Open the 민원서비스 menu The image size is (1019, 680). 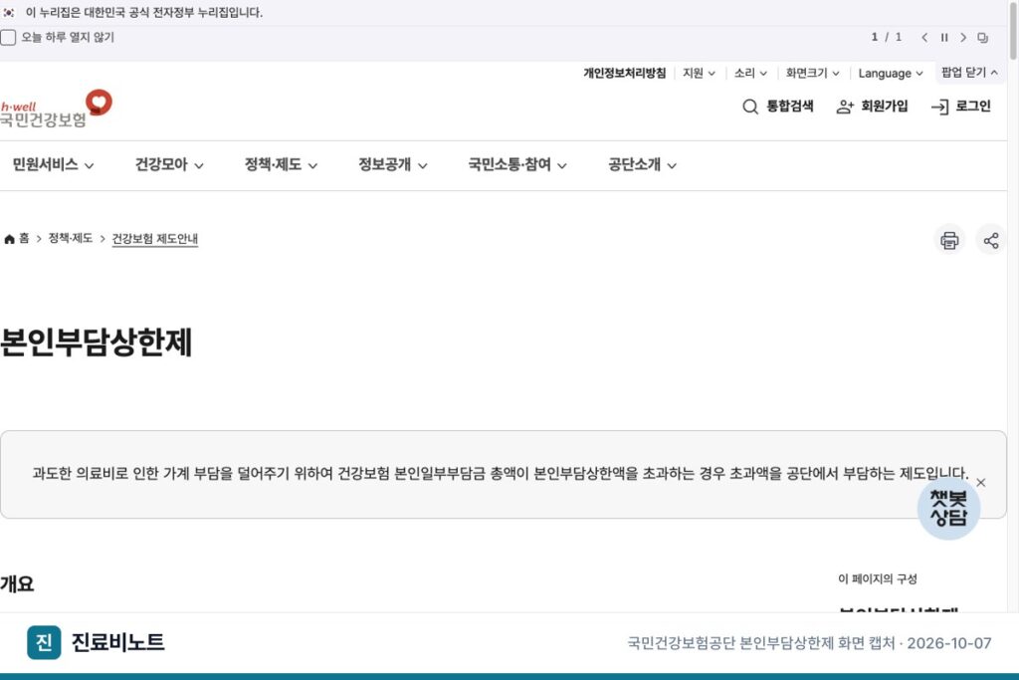pyautogui.click(x=53, y=164)
